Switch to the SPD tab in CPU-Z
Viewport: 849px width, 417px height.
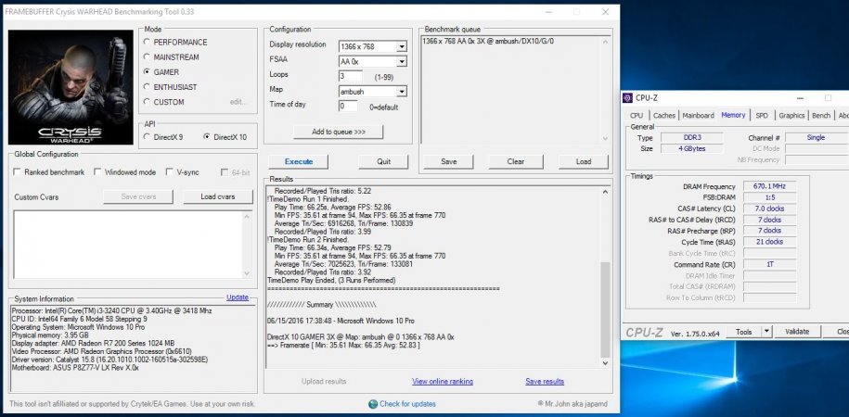(762, 115)
